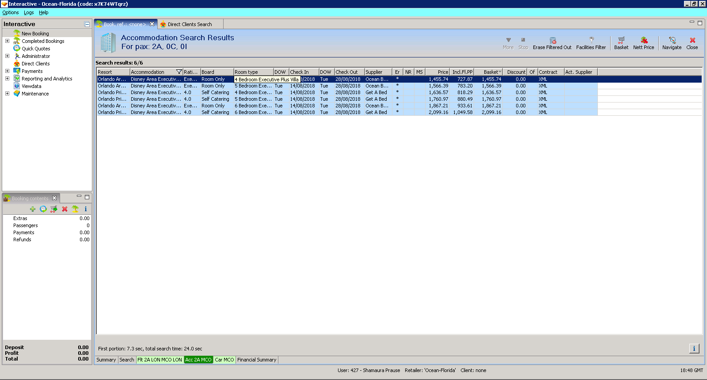Minimize the Booking contents panel
Viewport: 707px width, 380px height.
[79, 197]
